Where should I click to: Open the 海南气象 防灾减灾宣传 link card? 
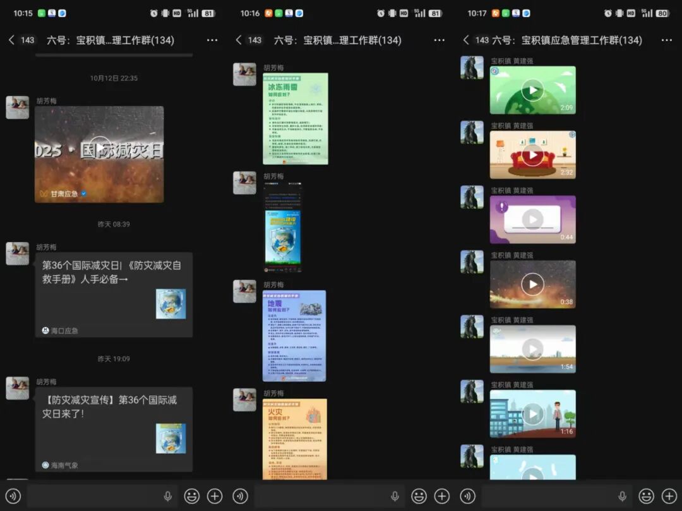tap(114, 430)
